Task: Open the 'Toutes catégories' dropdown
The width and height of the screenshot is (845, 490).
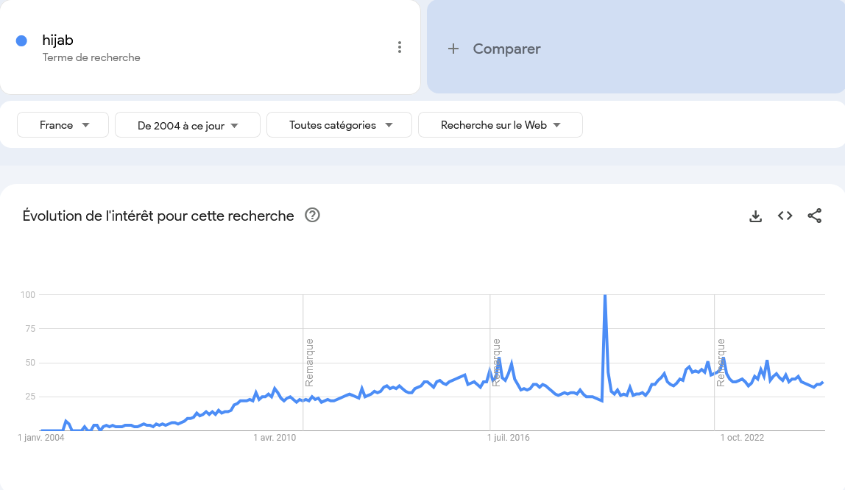Action: 339,125
